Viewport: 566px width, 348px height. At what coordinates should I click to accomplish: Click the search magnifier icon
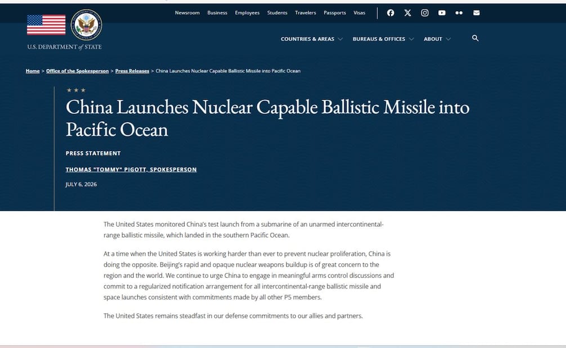[475, 38]
